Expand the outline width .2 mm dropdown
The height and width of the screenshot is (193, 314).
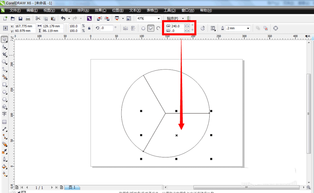click(248, 28)
